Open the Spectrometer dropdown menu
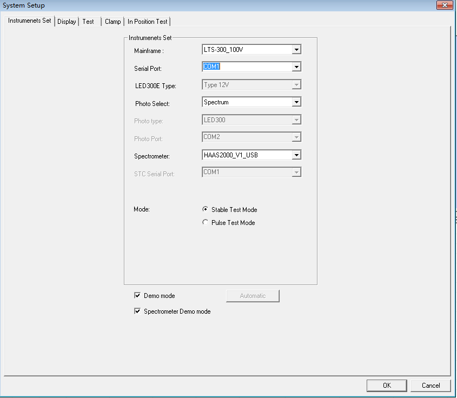Screen dimensions: 457x398 click(296, 155)
